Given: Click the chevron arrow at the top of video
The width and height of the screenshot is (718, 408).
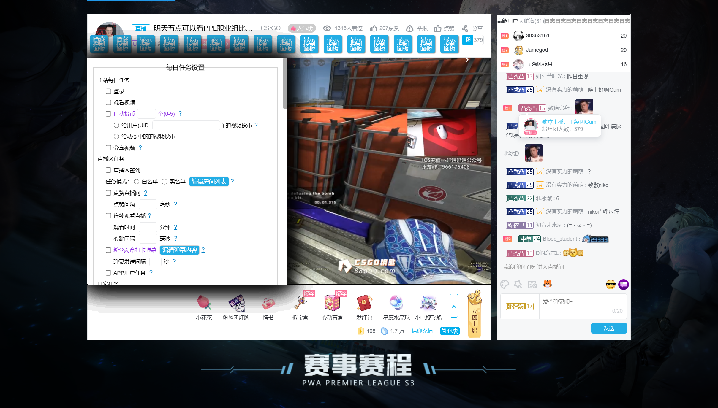Looking at the screenshot, I should tap(467, 60).
